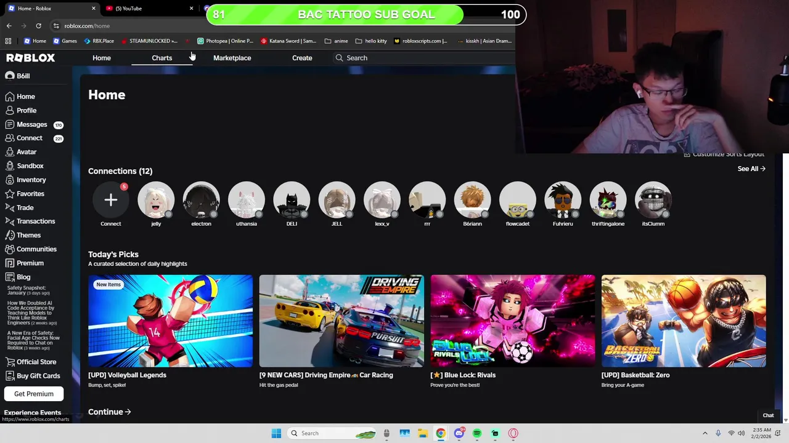The width and height of the screenshot is (789, 443).
Task: Switch to the Charts top navigation tab
Action: coord(162,58)
